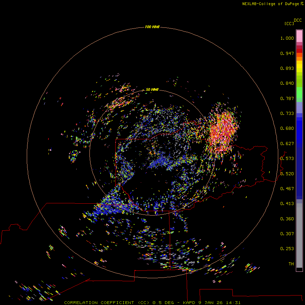Select the [CC] legend unit label
Screen dimensions: 305x305
pos(289,23)
